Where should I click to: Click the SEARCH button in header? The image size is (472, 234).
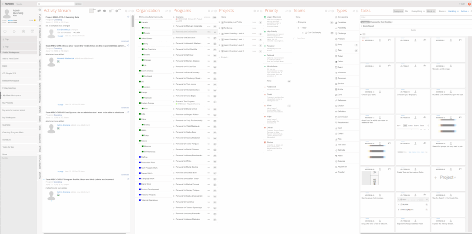point(78,4)
